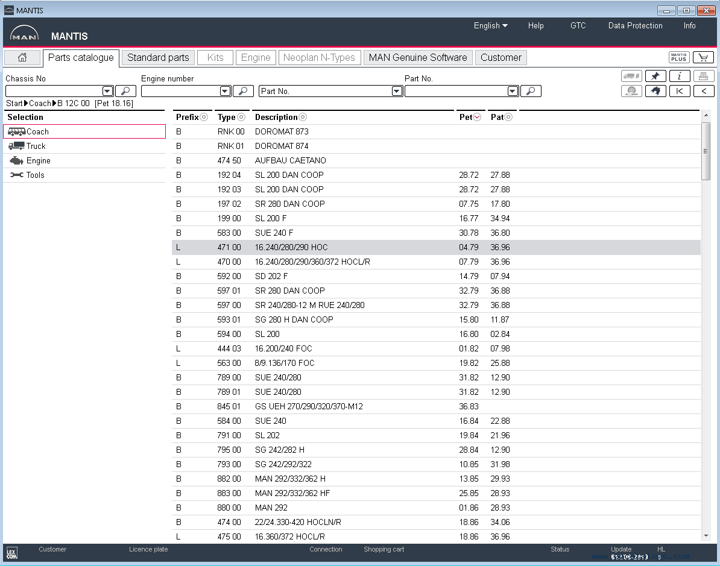Select the 22/24.330-420 HOCLN/R row
720x566 pixels.
point(436,523)
